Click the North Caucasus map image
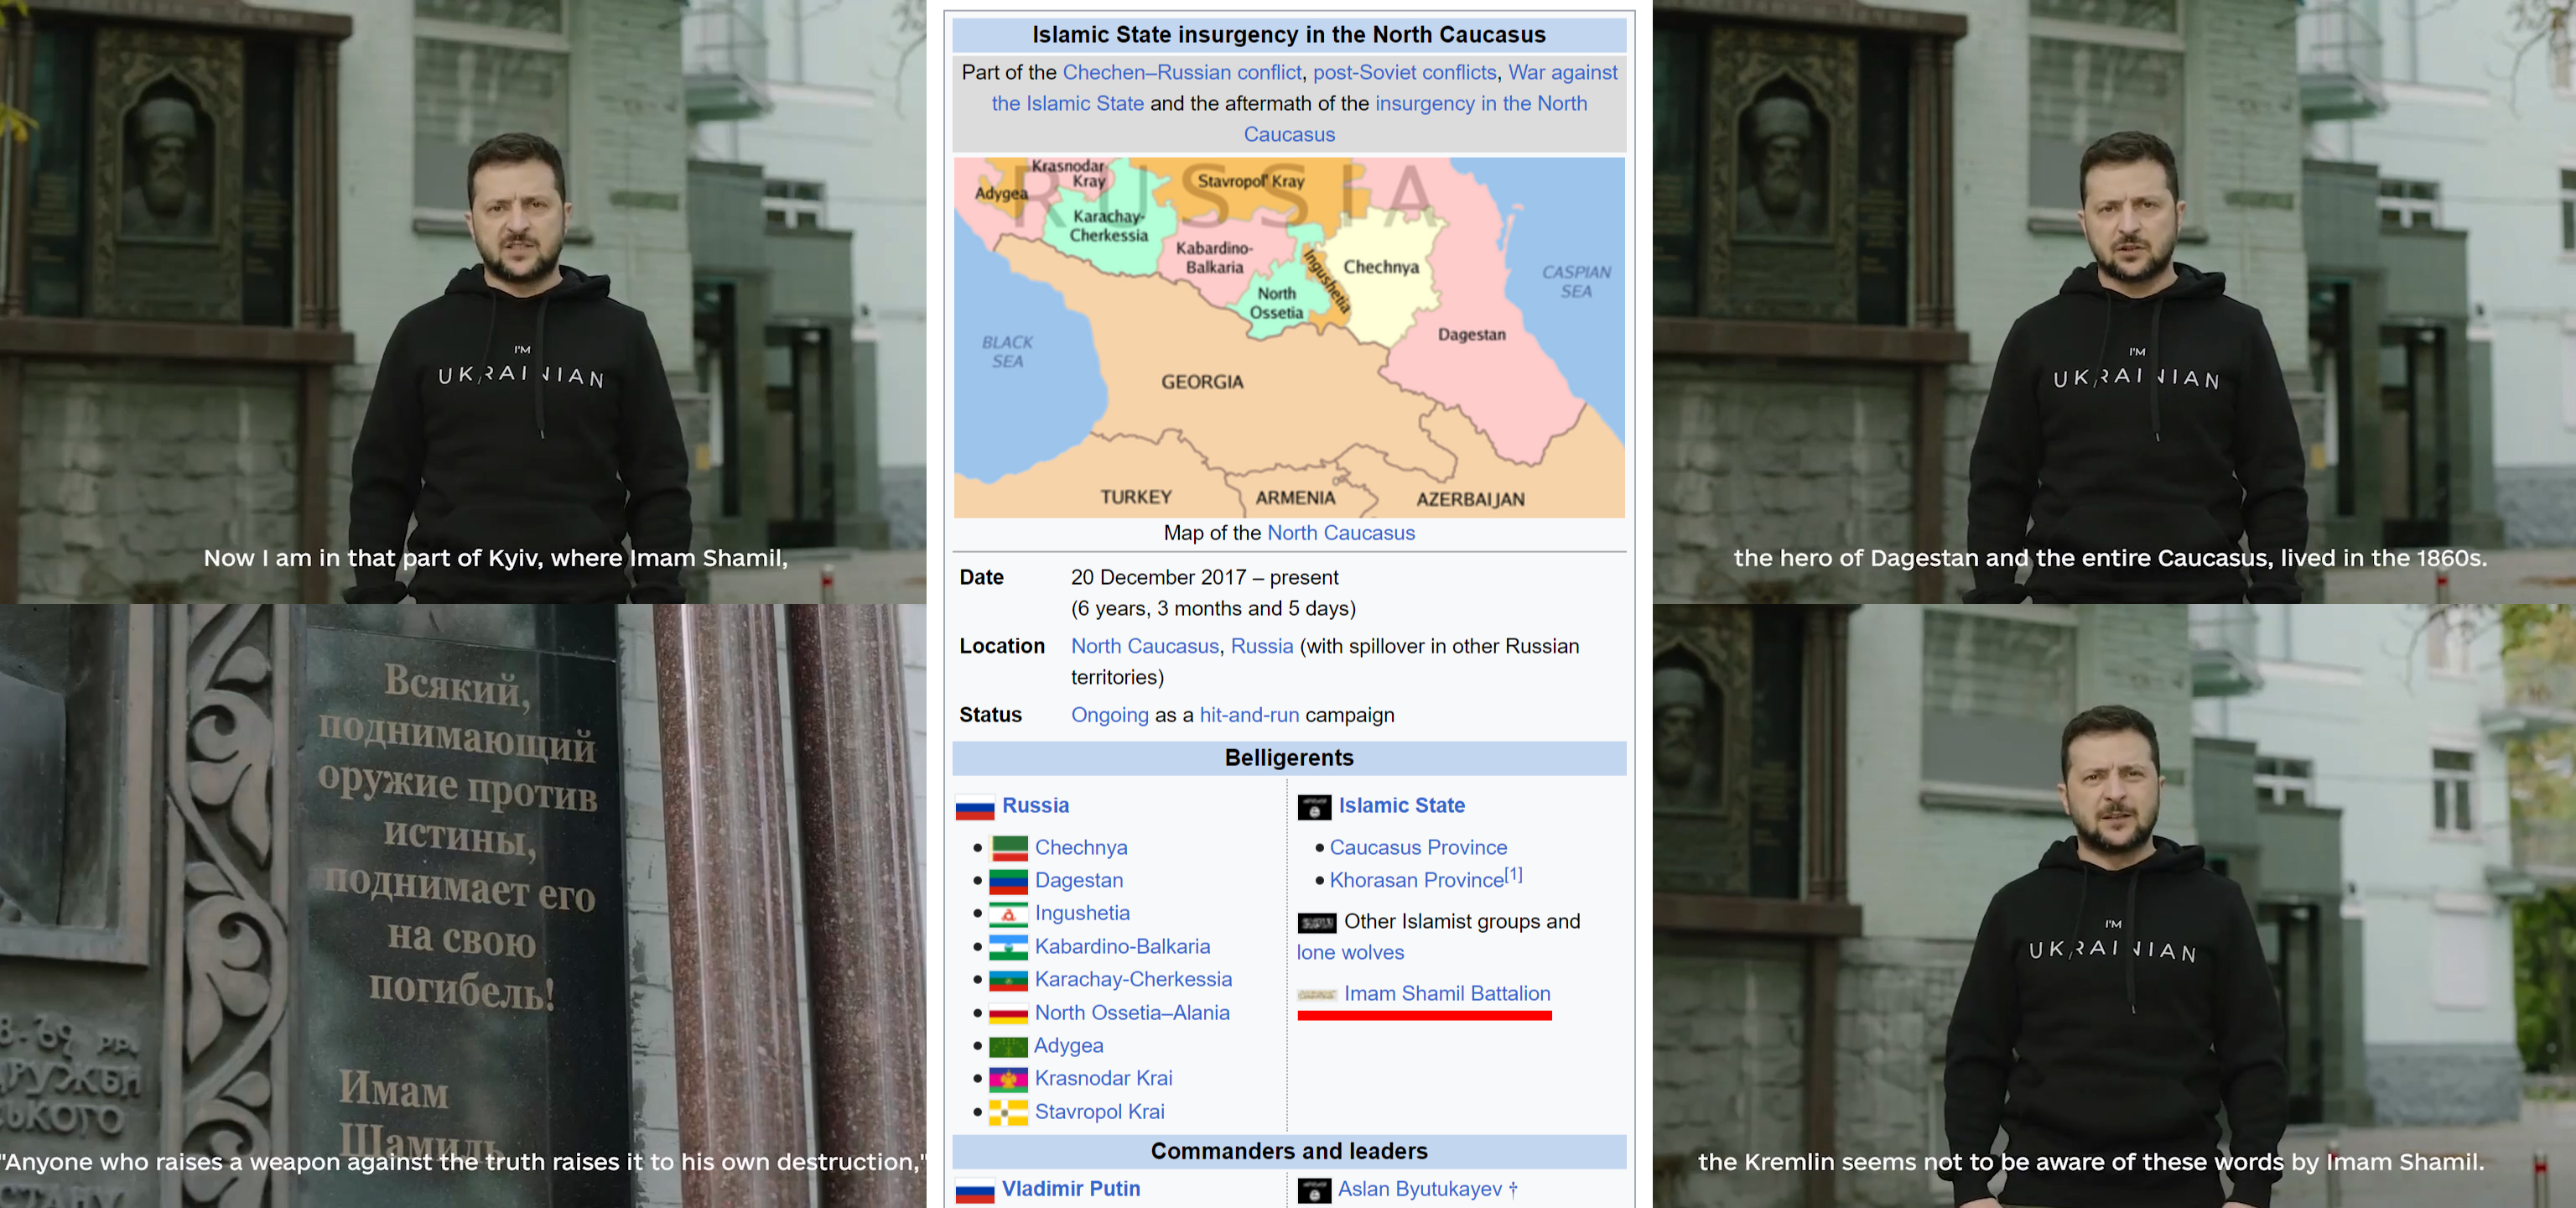The height and width of the screenshot is (1208, 2576). [x=1288, y=337]
